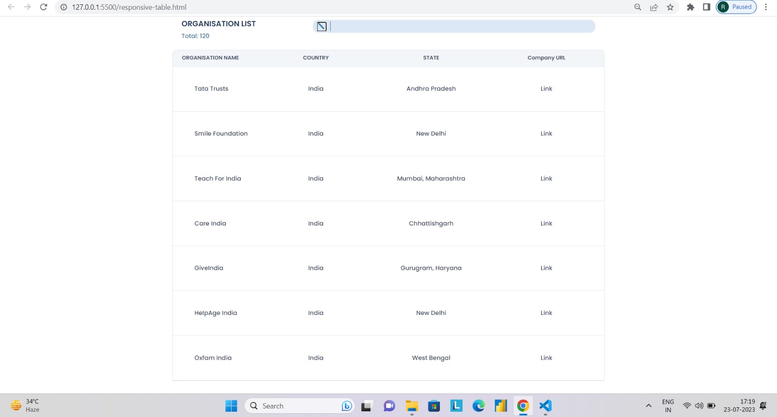Image resolution: width=777 pixels, height=417 pixels.
Task: Select the HelpAge India name cell
Action: [216, 313]
